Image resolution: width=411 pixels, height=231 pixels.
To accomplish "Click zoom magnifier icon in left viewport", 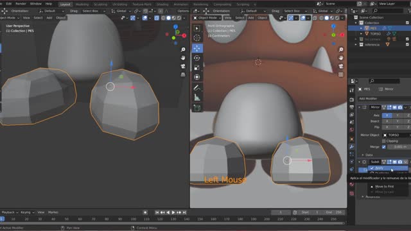I will pyautogui.click(x=183, y=49).
